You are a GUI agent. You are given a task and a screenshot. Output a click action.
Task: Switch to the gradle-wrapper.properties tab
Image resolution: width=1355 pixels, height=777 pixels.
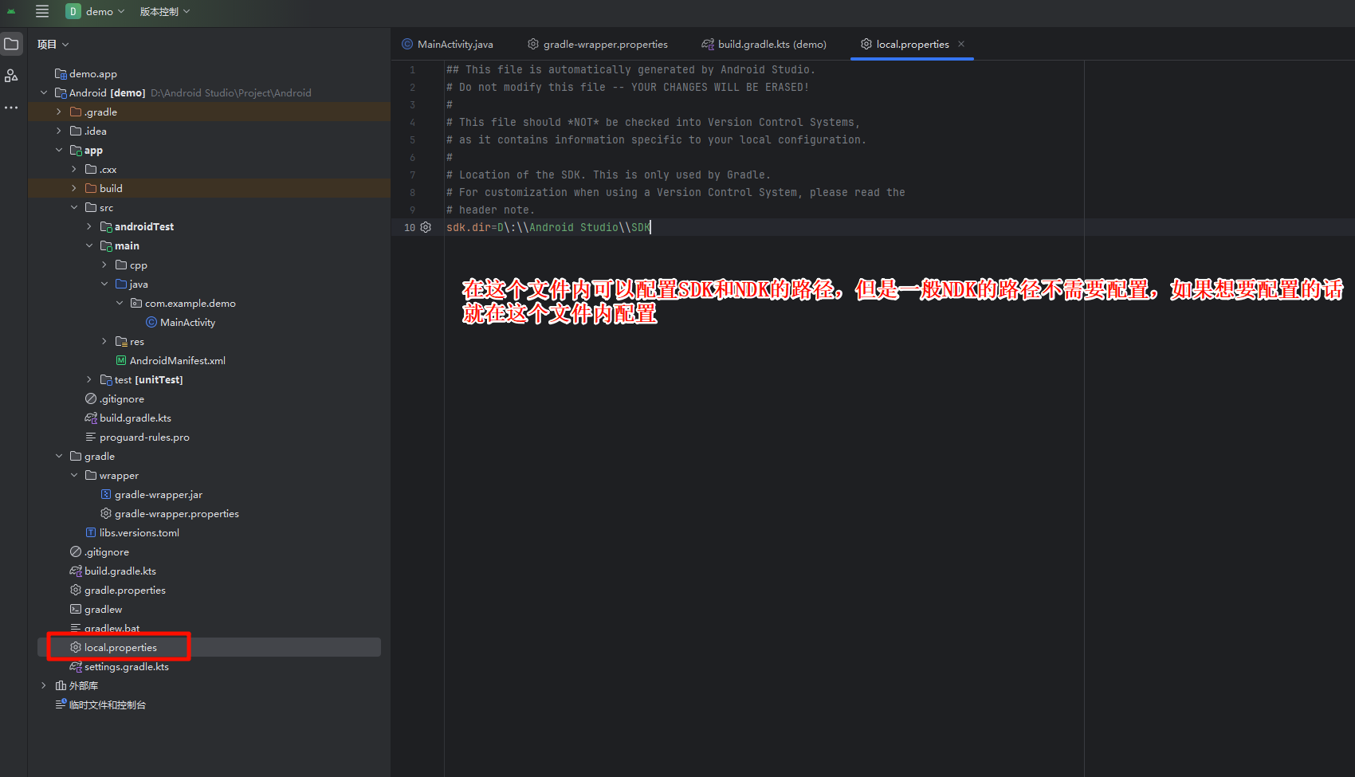click(598, 45)
